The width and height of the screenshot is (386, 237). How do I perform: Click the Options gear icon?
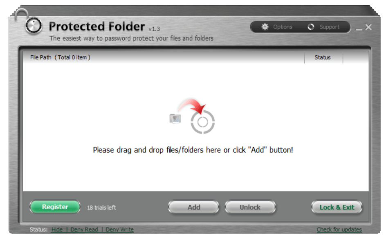pyautogui.click(x=265, y=27)
